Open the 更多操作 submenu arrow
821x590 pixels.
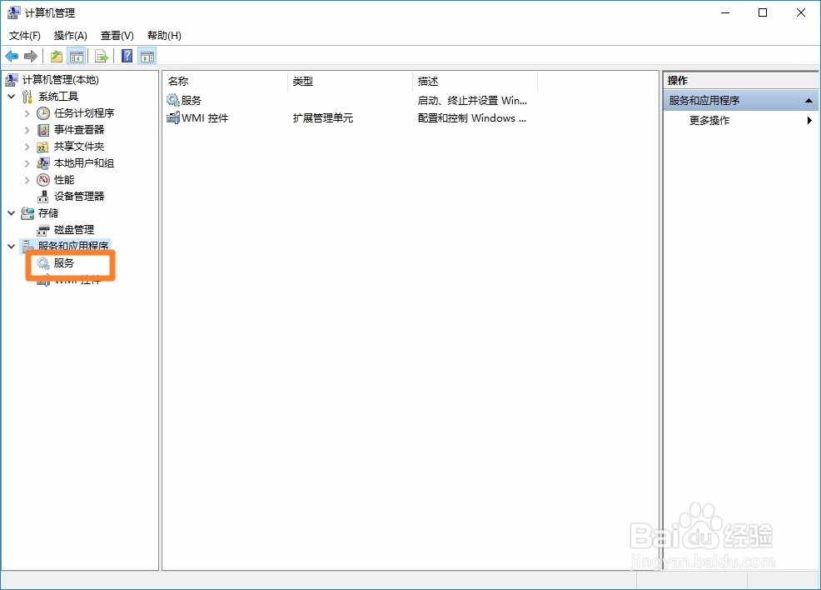point(808,120)
